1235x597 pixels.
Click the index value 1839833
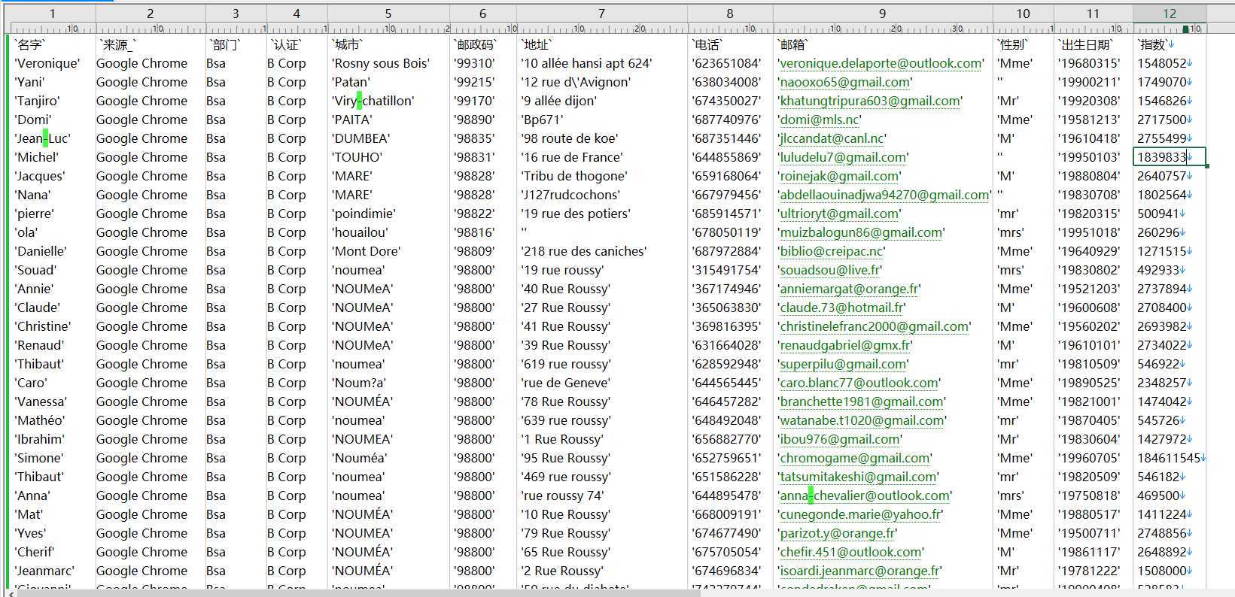tap(1162, 157)
